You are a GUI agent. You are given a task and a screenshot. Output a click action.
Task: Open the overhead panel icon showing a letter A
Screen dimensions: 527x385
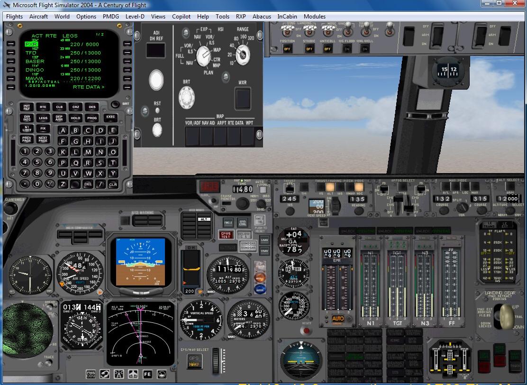click(x=118, y=374)
